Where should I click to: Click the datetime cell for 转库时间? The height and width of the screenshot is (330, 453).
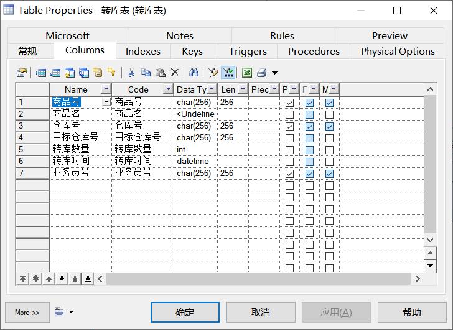coord(195,161)
